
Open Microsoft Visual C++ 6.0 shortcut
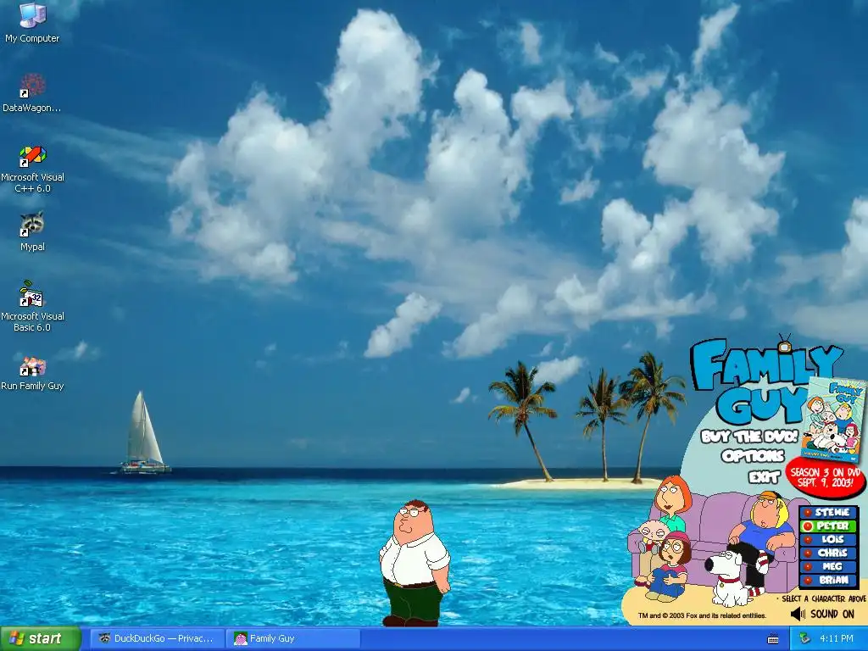coord(32,169)
